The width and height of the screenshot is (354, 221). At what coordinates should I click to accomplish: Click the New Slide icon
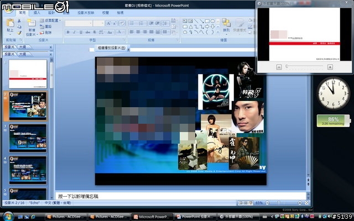pyautogui.click(x=32, y=23)
